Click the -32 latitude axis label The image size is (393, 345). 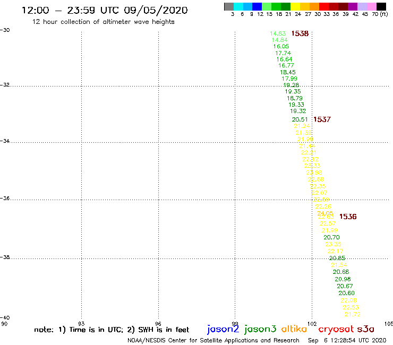(5, 85)
